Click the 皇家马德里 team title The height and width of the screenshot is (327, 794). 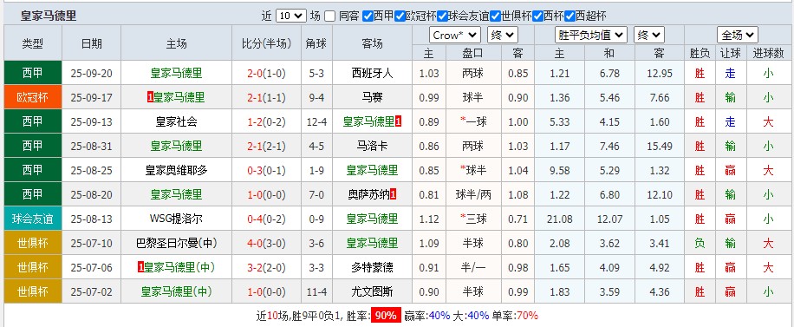point(48,16)
